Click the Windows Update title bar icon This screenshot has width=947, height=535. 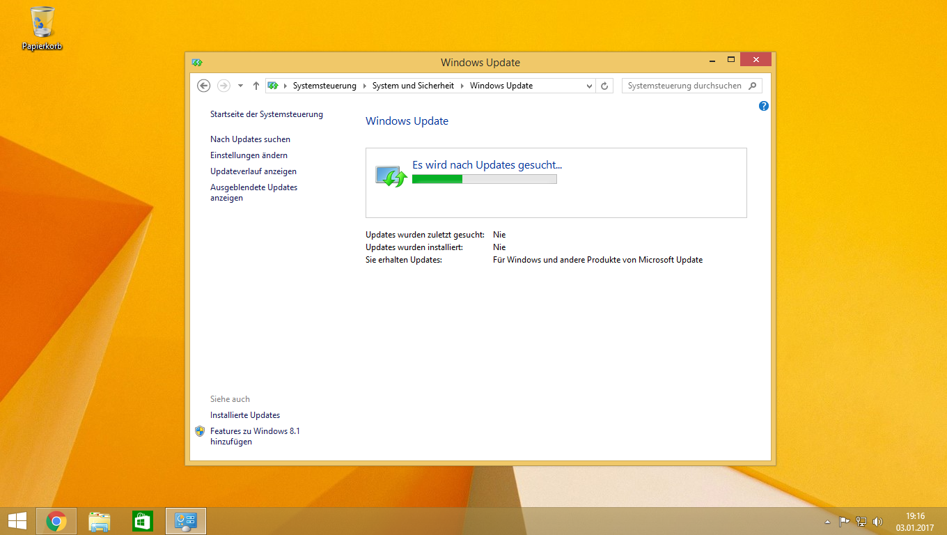tap(197, 62)
